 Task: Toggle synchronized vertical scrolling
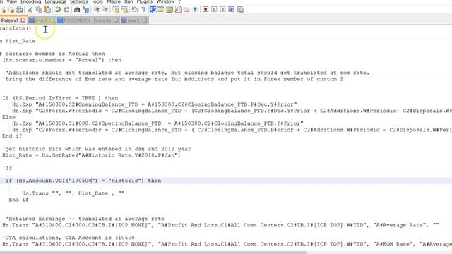click(116, 9)
